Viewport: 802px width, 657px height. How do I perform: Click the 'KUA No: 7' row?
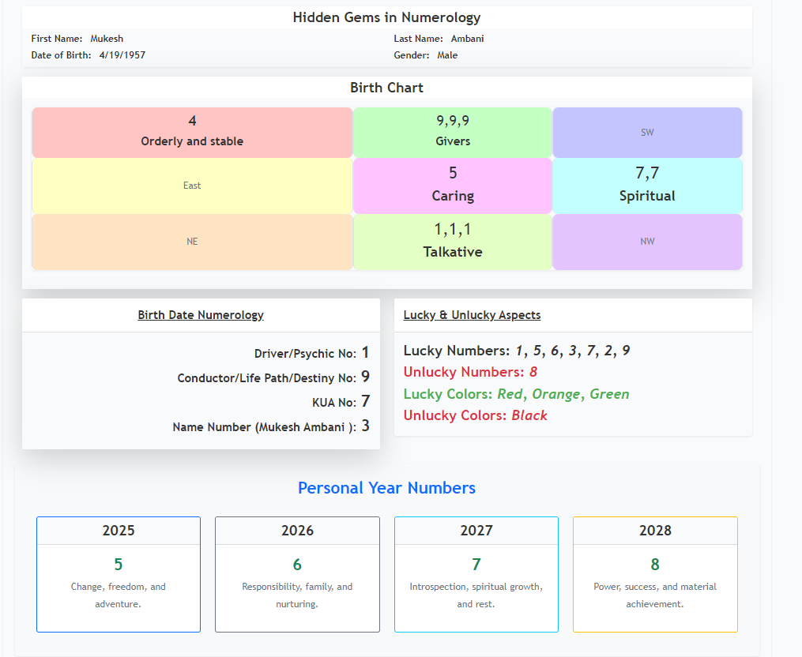pyautogui.click(x=341, y=402)
